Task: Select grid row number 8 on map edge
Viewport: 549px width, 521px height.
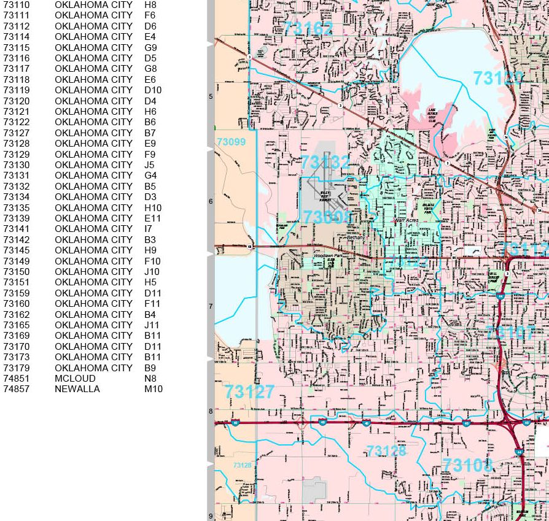Action: coord(211,411)
